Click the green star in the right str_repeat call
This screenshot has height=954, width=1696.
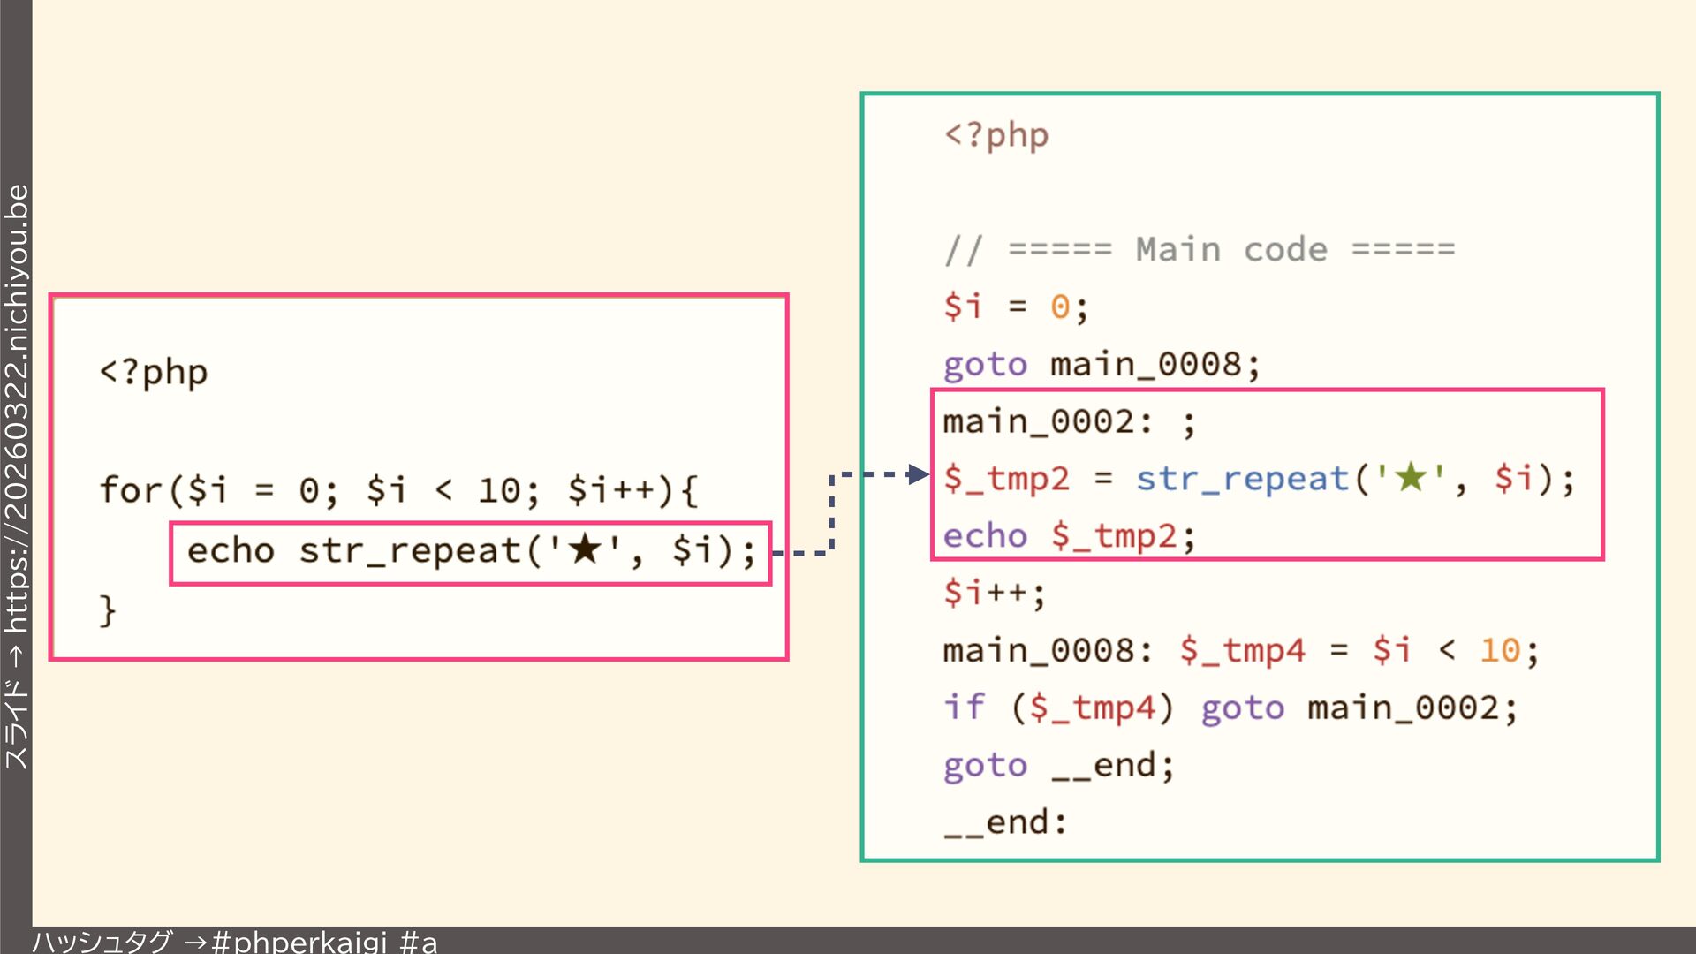1411,478
